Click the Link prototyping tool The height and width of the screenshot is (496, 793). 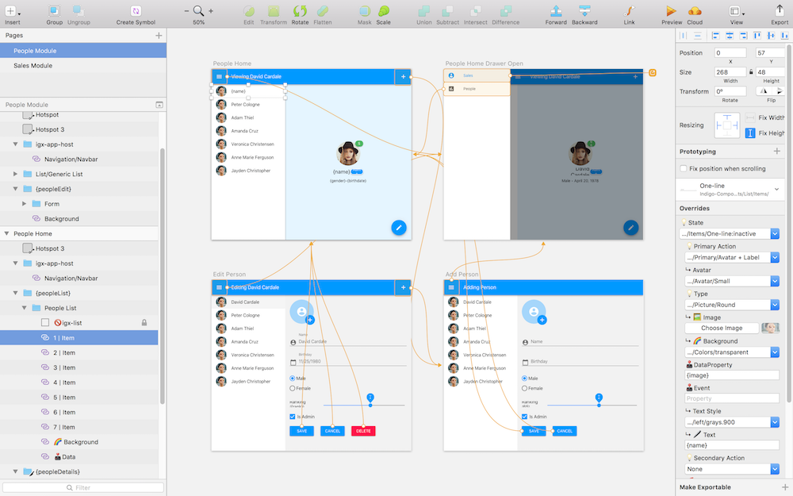(x=629, y=11)
